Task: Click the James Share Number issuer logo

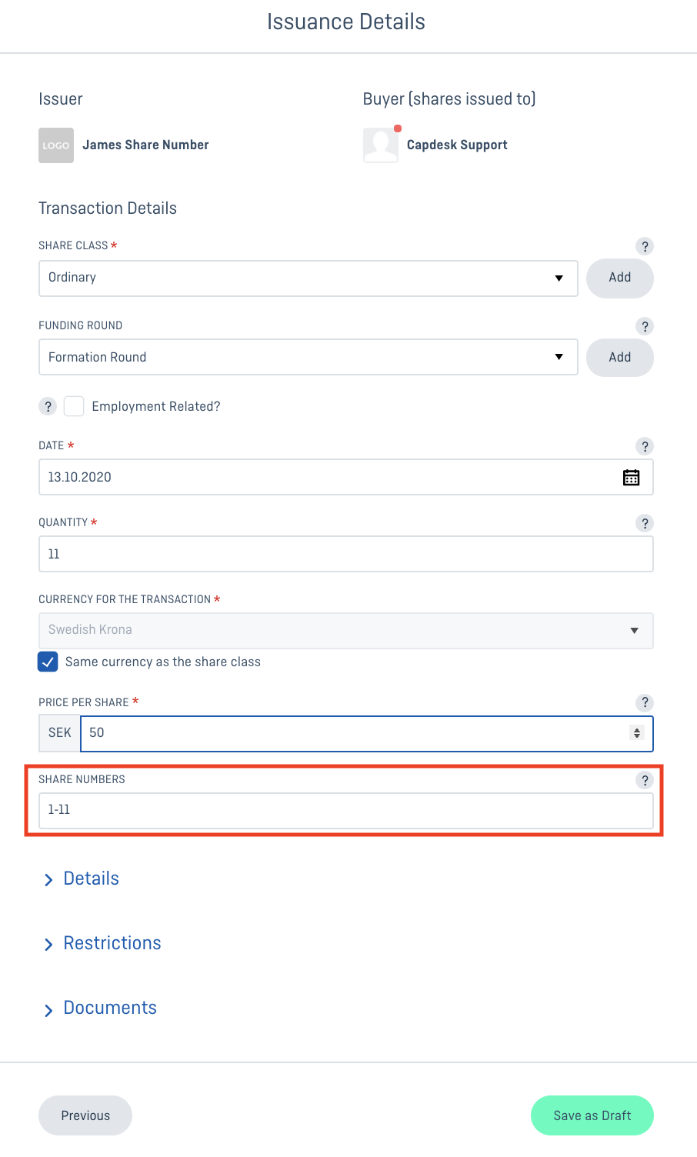Action: pos(56,145)
